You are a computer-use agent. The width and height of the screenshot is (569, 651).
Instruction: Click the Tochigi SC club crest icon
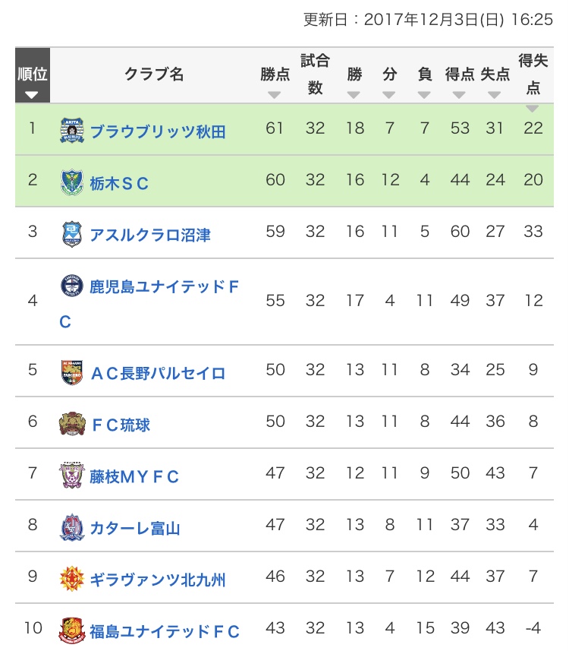tap(72, 182)
